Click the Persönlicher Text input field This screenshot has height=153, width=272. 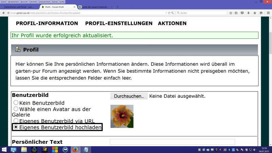tap(172, 142)
